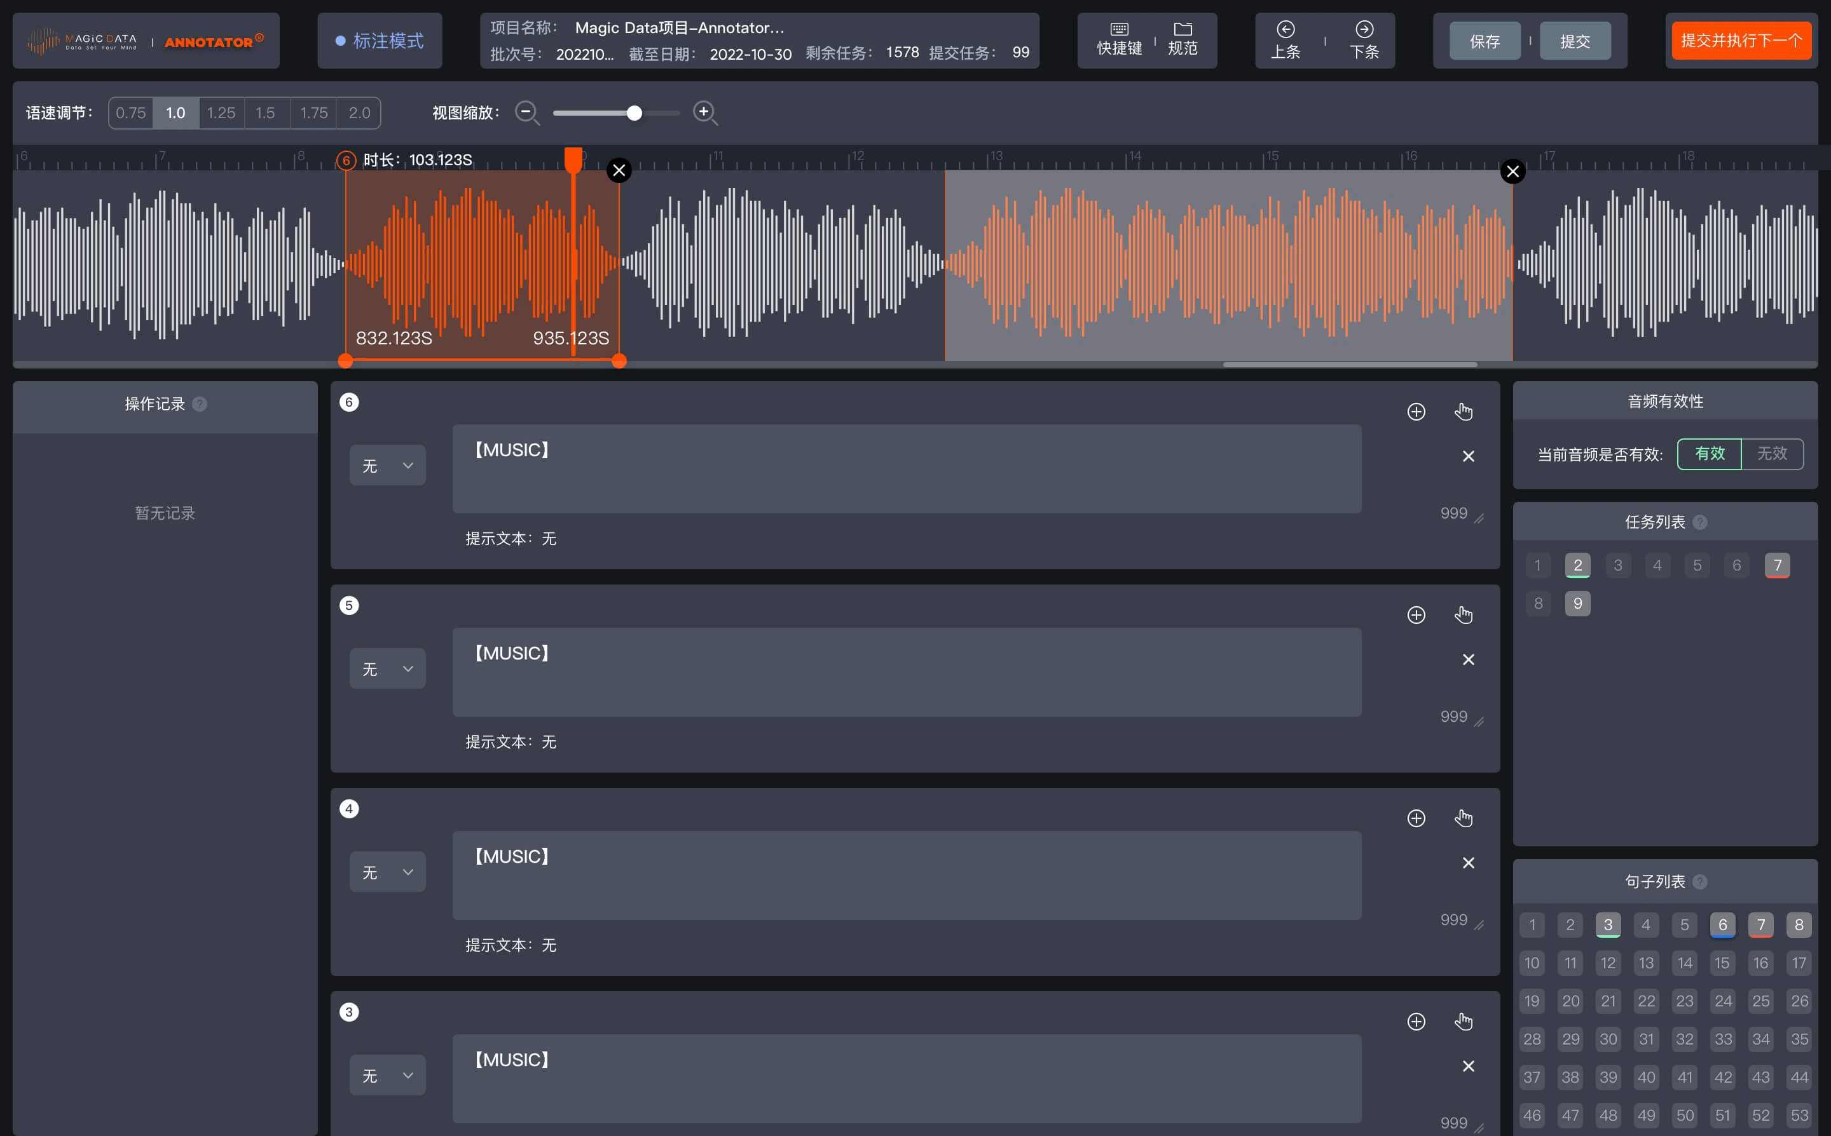Select sentence 7 in the 句子列表
Viewport: 1831px width, 1136px height.
pyautogui.click(x=1760, y=925)
